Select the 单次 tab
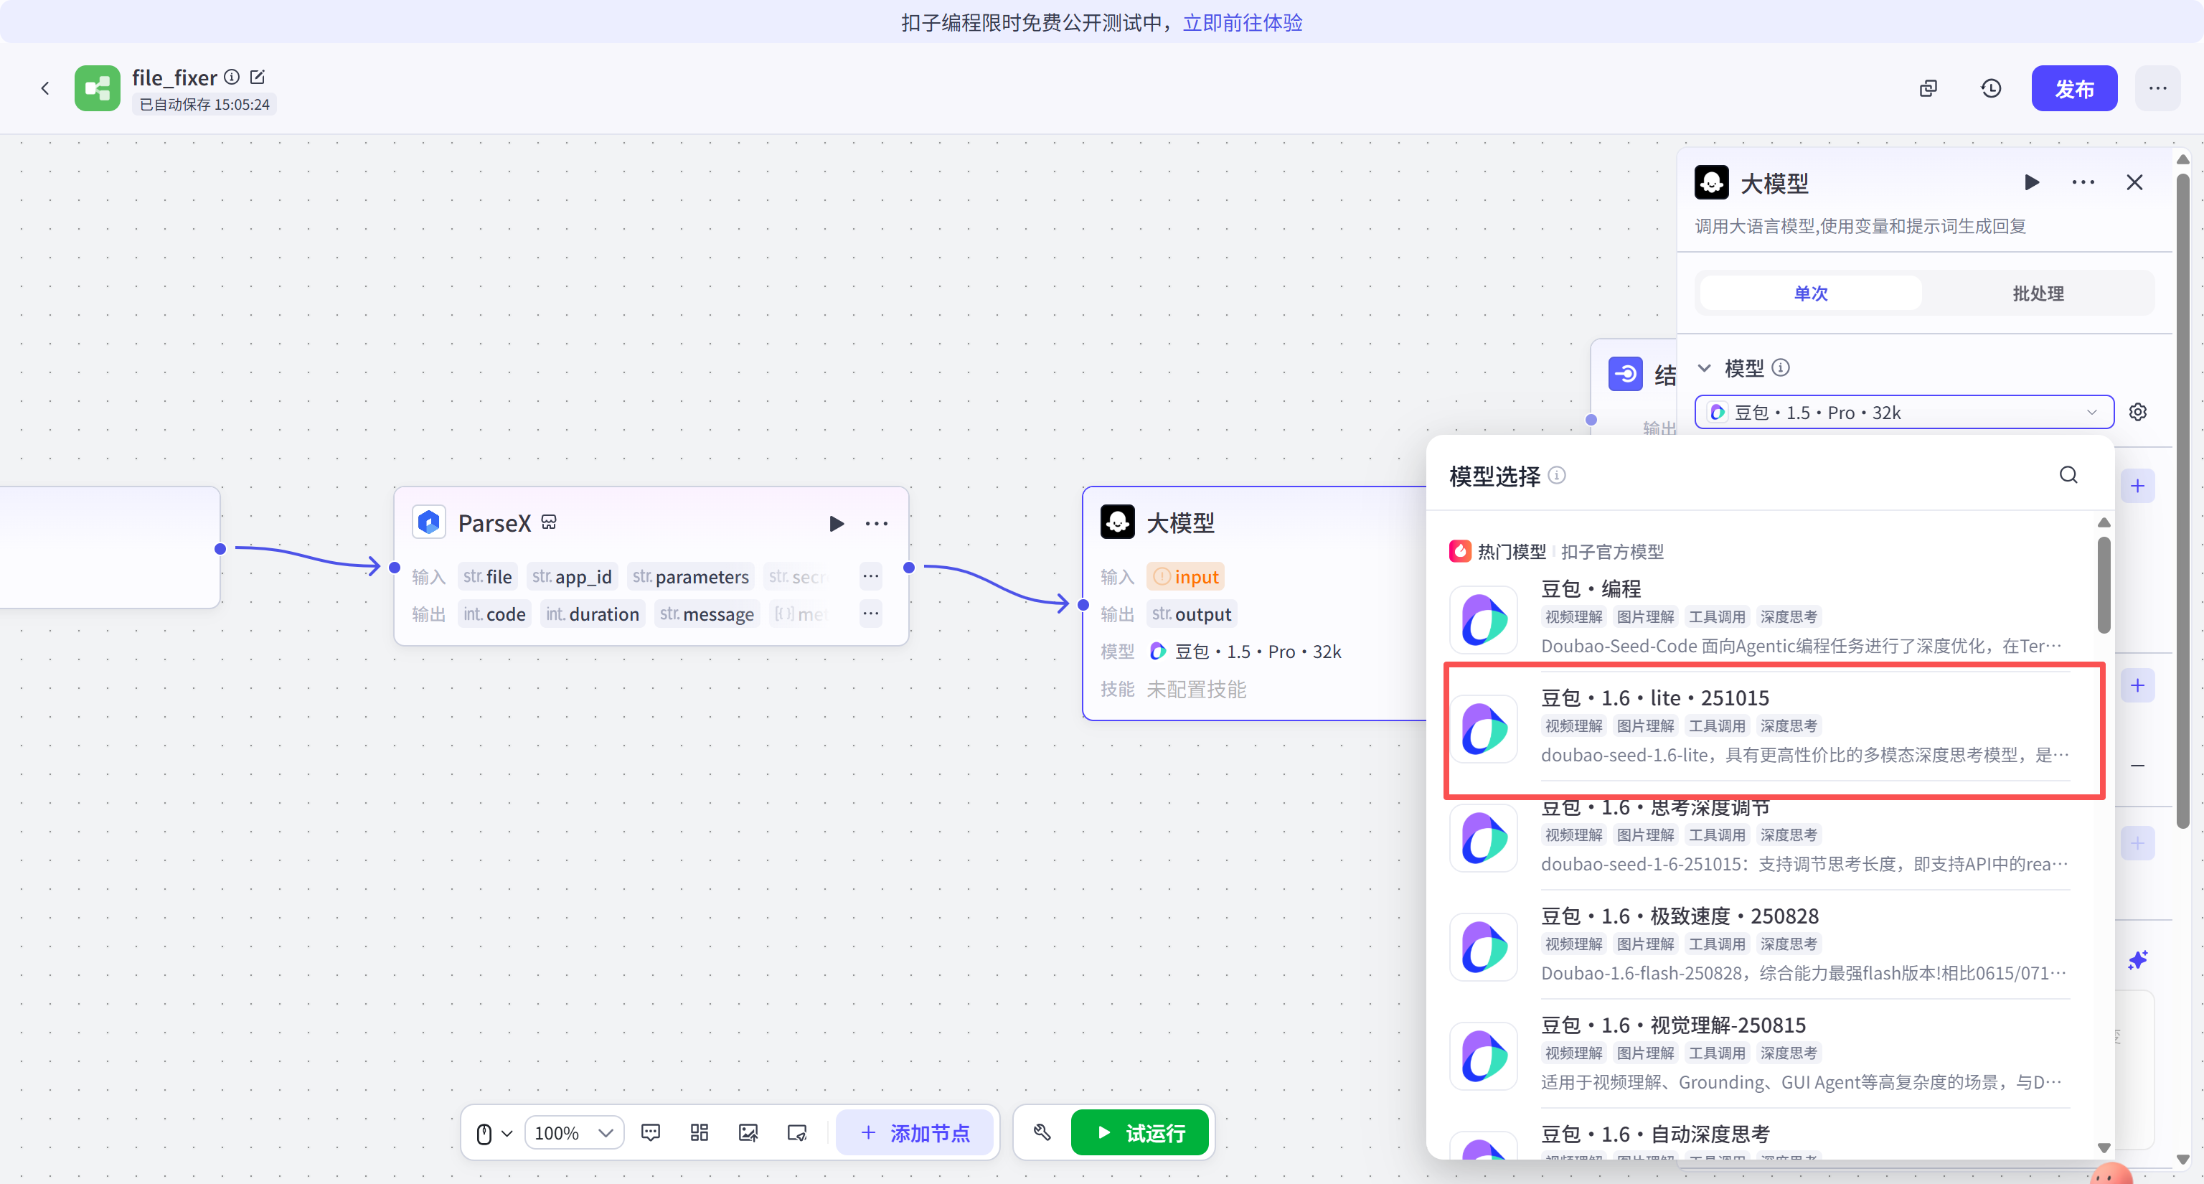2204x1184 pixels. tap(1810, 293)
